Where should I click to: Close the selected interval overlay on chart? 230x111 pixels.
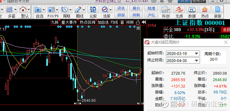tap(138, 28)
